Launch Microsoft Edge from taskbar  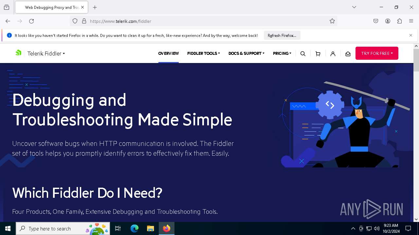[x=134, y=228]
